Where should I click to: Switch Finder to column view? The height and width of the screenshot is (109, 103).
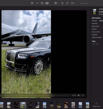click(x=42, y=3)
